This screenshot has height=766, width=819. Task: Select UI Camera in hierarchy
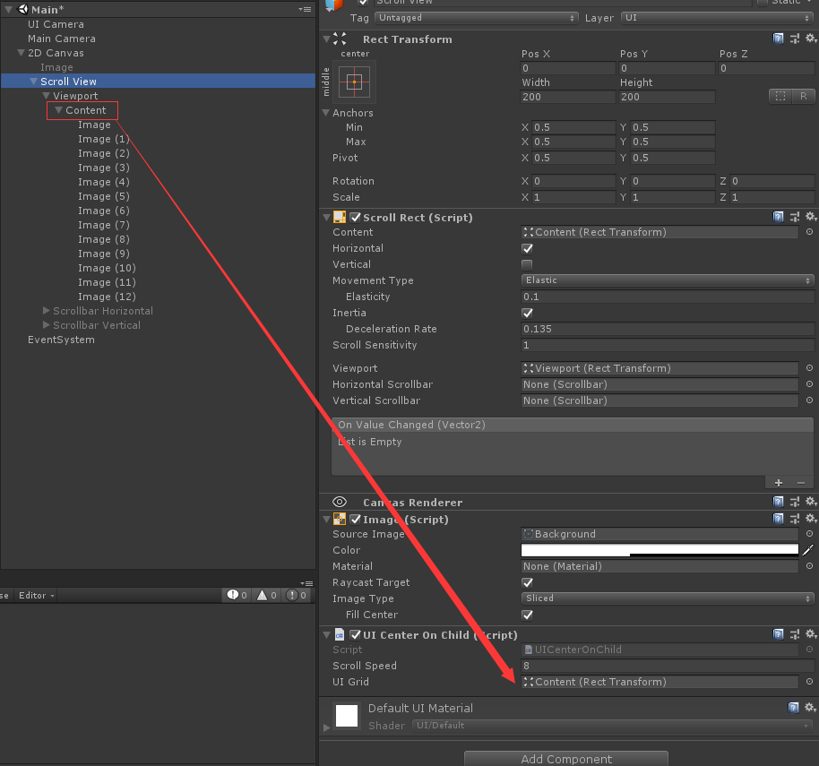56,24
